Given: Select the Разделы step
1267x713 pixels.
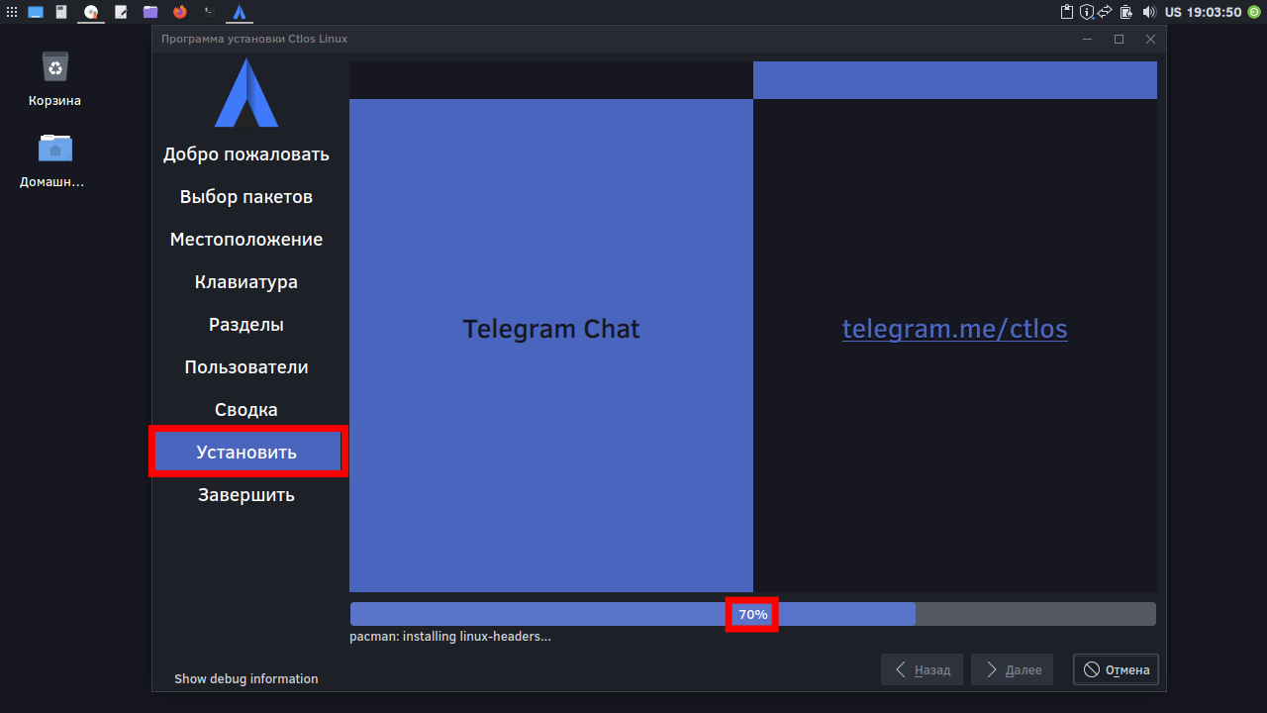Looking at the screenshot, I should (246, 325).
